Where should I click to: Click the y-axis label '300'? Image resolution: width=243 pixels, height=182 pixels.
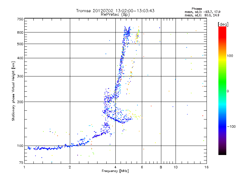20,76
